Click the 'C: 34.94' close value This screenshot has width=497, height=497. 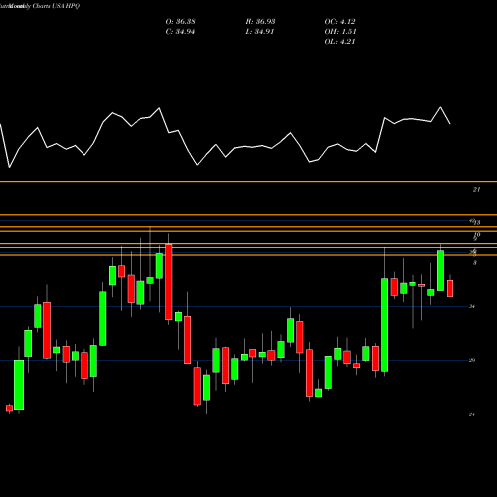[x=180, y=32]
